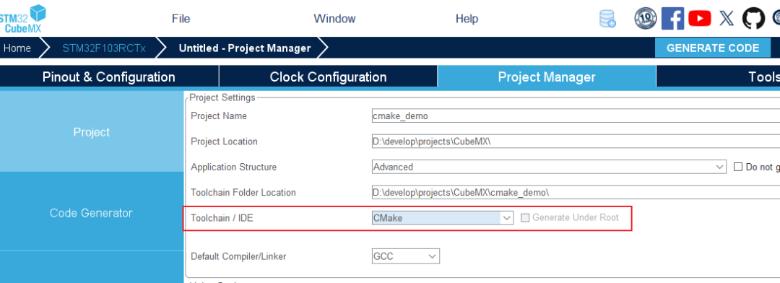The width and height of the screenshot is (780, 283).
Task: Open the File menu
Action: coord(181,19)
